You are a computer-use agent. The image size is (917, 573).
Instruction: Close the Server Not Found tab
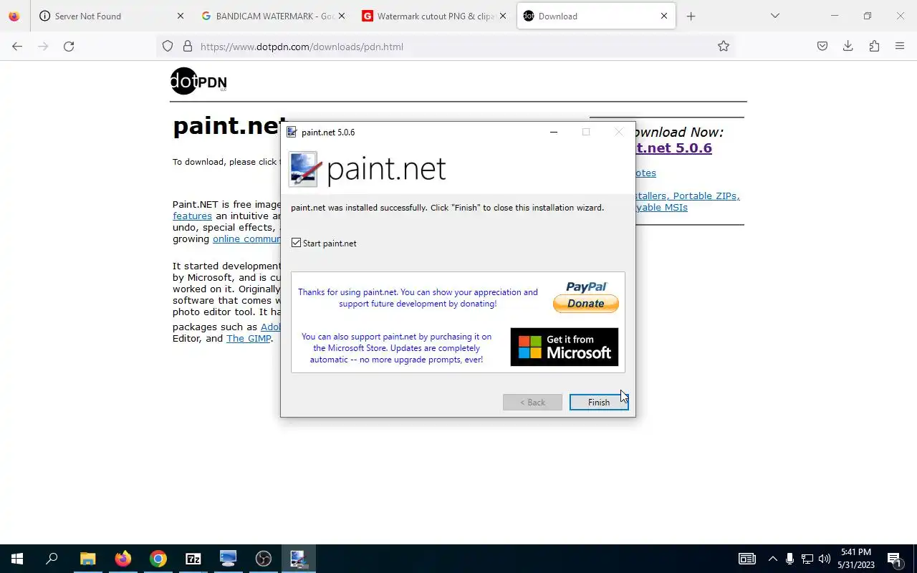(180, 16)
